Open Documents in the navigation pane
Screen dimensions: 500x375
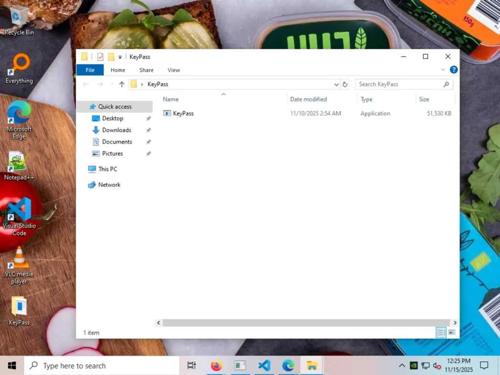(x=117, y=142)
